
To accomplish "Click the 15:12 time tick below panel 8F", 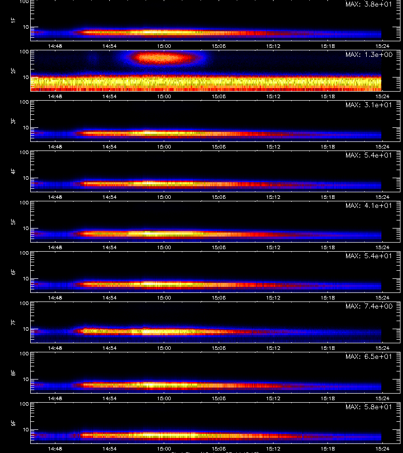I will [273, 398].
